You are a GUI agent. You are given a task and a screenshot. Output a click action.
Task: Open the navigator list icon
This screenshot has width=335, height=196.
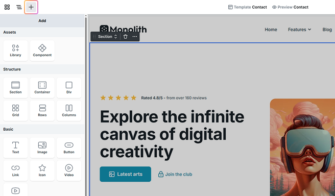pyautogui.click(x=19, y=7)
